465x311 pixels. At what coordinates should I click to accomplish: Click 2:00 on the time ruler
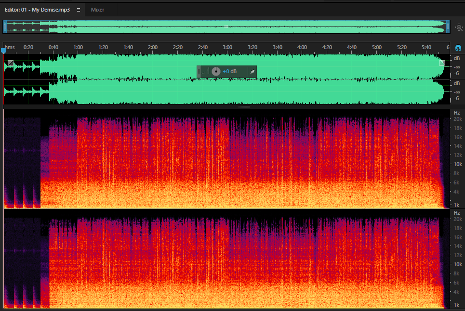click(x=153, y=47)
